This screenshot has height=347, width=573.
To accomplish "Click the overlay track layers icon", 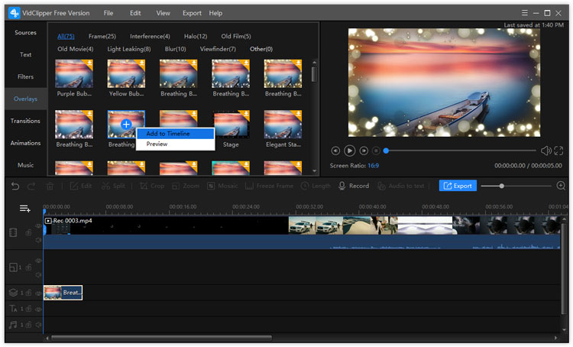I will 13,293.
